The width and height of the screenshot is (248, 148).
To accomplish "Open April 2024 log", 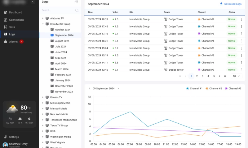I will 60,64.
